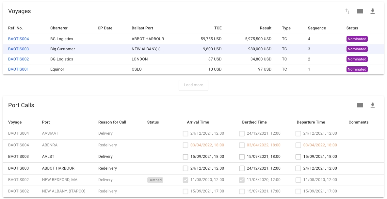Download the Voyages table
The width and height of the screenshot is (387, 199).
pos(373,11)
